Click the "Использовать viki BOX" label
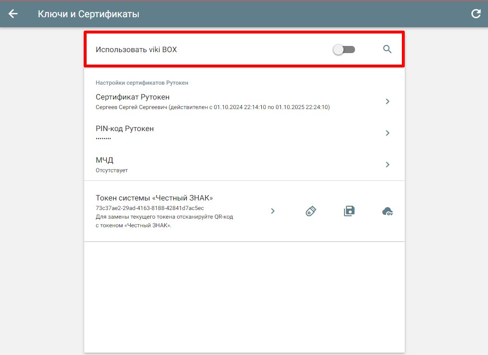 pos(136,49)
